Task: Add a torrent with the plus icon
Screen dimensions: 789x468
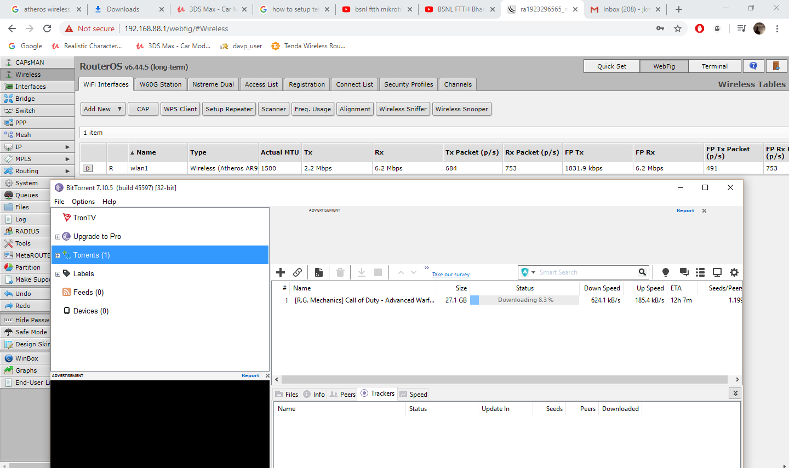Action: pyautogui.click(x=281, y=272)
